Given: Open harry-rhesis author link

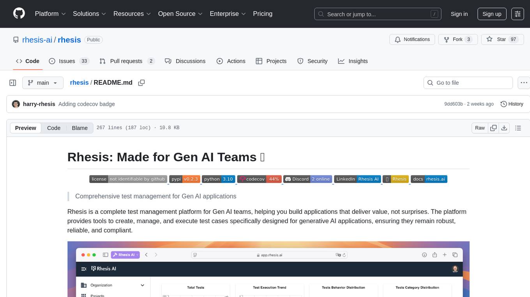Looking at the screenshot, I should point(39,104).
